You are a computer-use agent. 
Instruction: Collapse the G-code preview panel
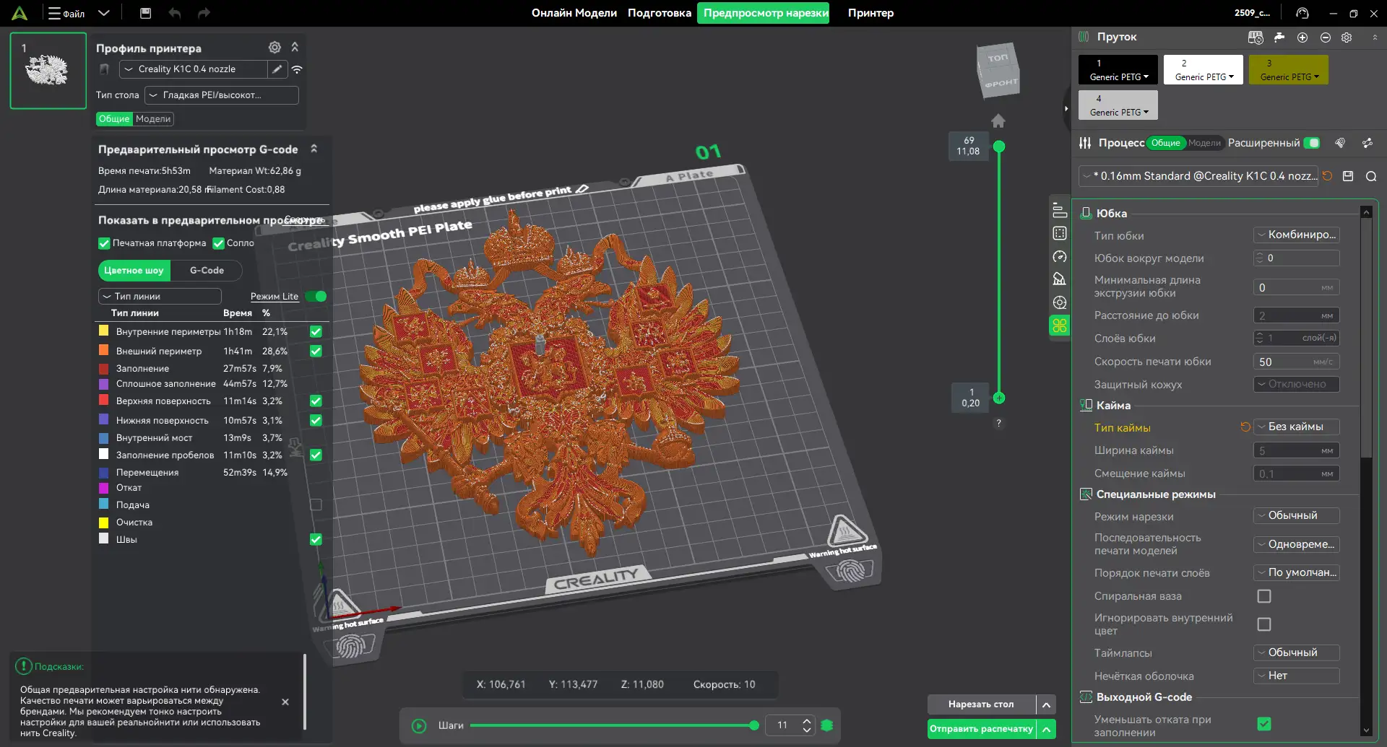(x=314, y=149)
